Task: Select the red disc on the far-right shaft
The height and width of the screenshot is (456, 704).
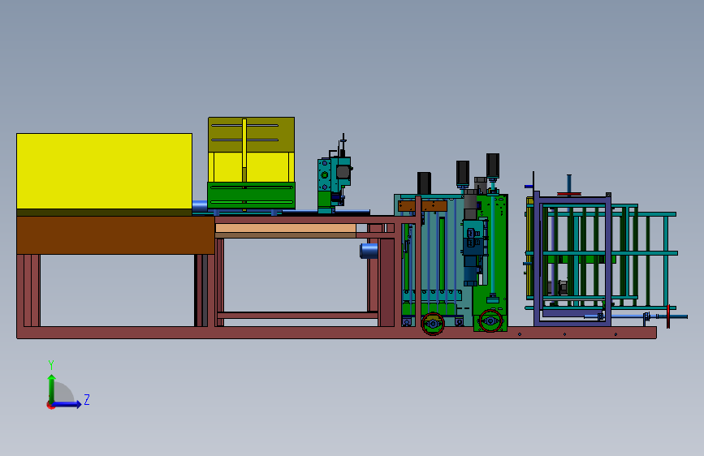Action: click(668, 316)
